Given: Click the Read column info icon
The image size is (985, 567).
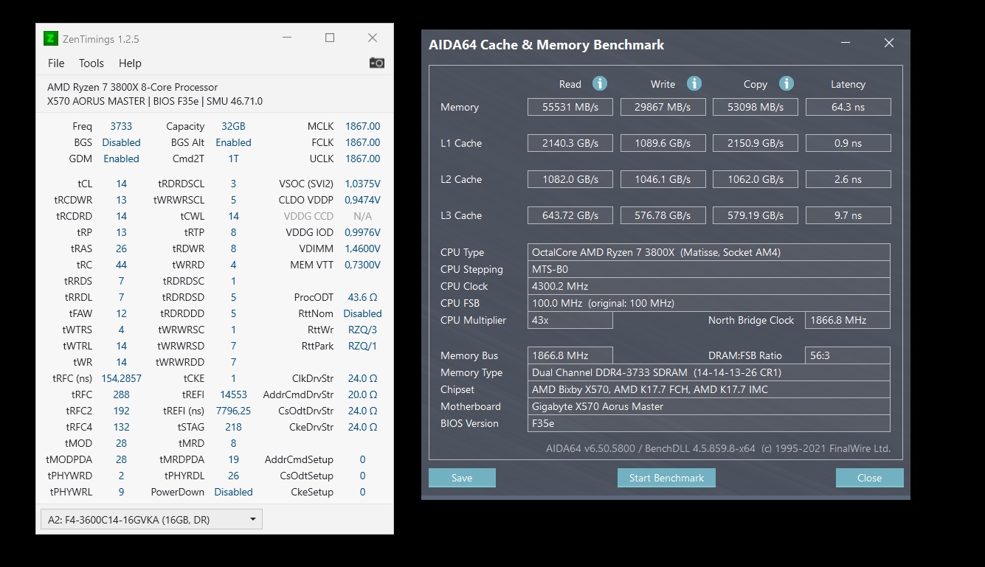Looking at the screenshot, I should click(x=600, y=83).
